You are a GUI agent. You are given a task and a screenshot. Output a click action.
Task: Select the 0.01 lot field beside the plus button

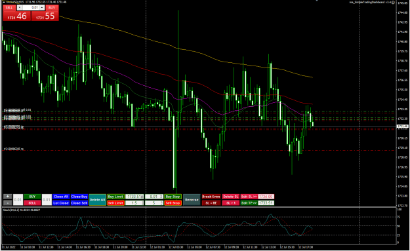click(x=18, y=200)
